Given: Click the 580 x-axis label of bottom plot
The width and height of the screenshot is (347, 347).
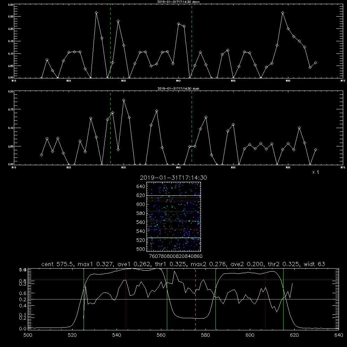Looking at the screenshot, I should coord(205,335).
